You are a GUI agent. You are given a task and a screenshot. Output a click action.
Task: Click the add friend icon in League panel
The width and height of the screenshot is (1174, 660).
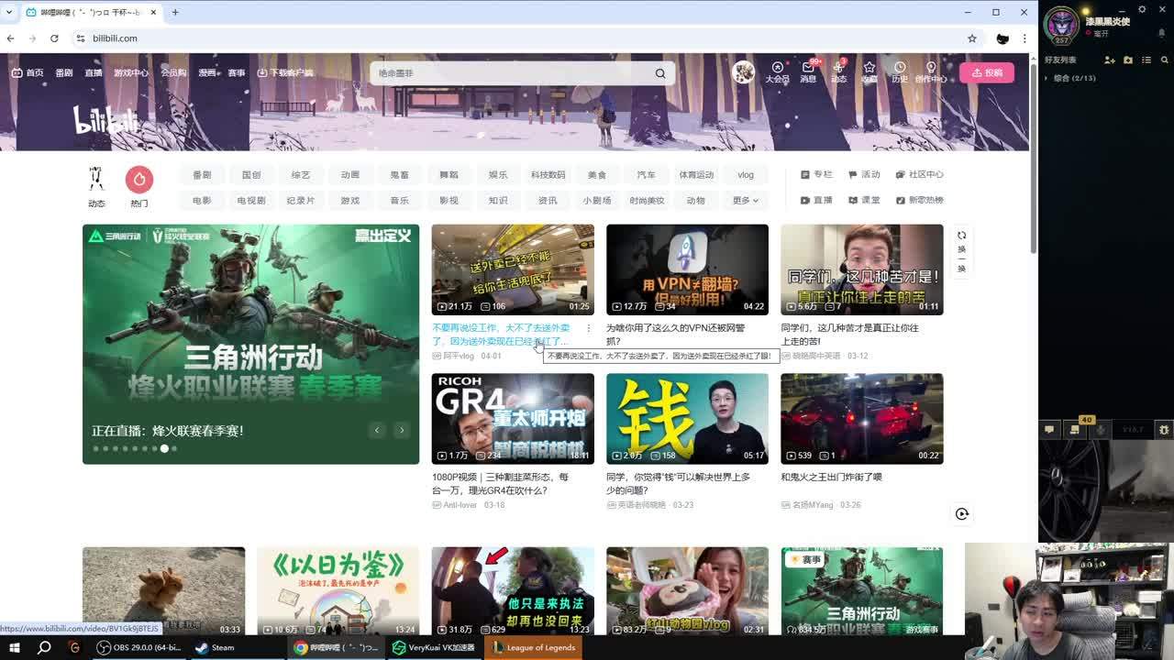click(x=1110, y=60)
